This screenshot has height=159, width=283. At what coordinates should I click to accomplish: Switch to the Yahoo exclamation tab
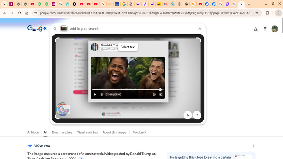[x=145, y=4]
